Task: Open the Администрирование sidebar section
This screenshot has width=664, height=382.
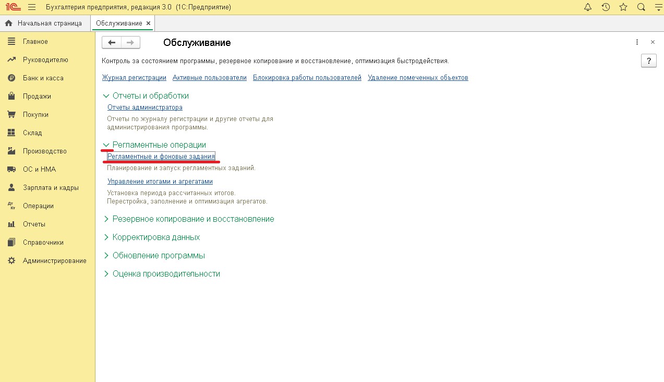Action: [x=54, y=261]
